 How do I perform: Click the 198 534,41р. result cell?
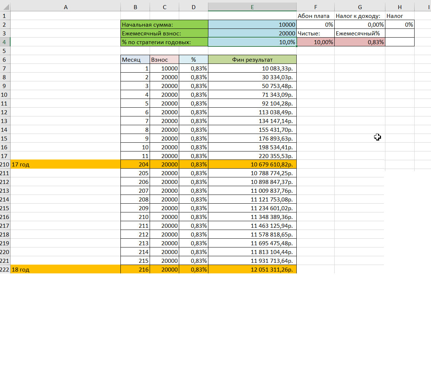(252, 147)
